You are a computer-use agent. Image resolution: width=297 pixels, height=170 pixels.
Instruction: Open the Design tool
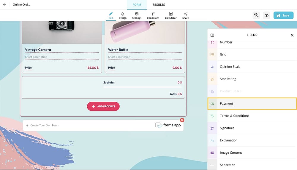(123, 15)
